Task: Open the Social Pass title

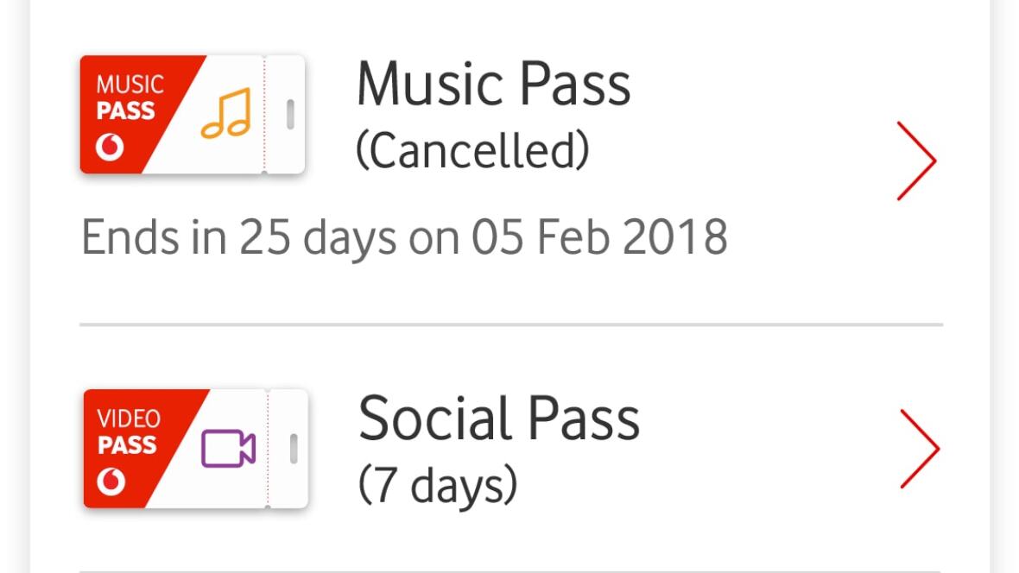Action: pyautogui.click(x=498, y=419)
